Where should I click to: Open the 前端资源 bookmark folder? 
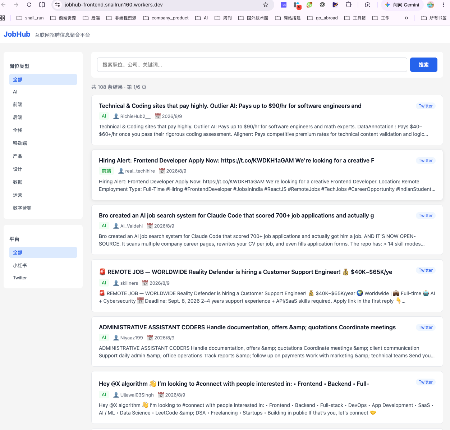(63, 18)
